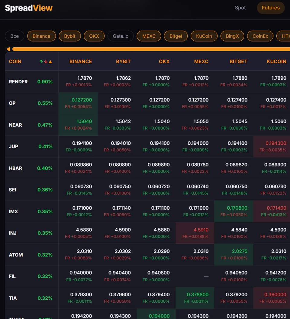Viewport: 290px width, 319px height.
Task: Click SEI OKX price 0.060720
Action: 159,186
